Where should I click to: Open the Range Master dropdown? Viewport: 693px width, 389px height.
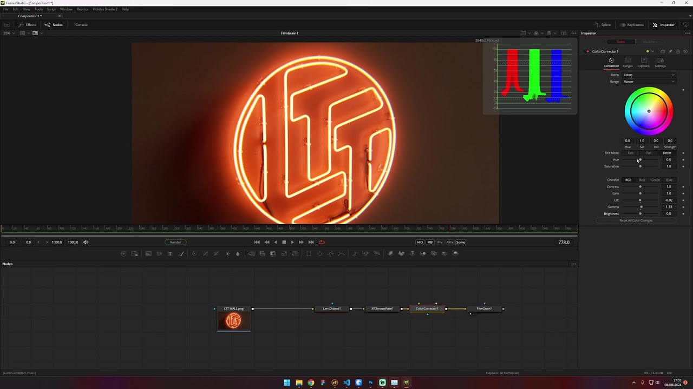coord(649,82)
